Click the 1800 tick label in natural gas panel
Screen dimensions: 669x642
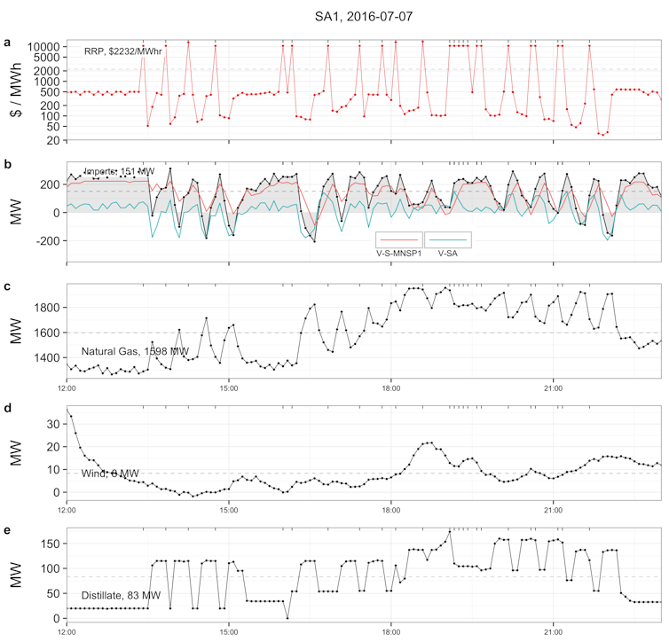point(48,307)
